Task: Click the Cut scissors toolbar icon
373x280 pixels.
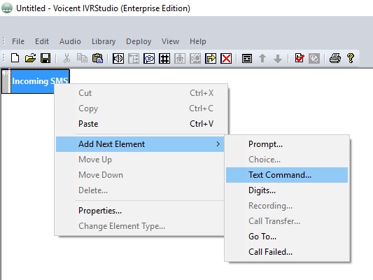Action: 67,58
